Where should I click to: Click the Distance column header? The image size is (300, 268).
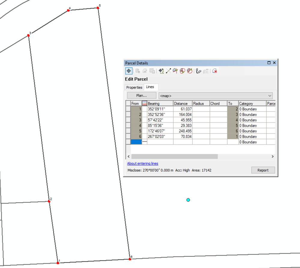click(183, 103)
